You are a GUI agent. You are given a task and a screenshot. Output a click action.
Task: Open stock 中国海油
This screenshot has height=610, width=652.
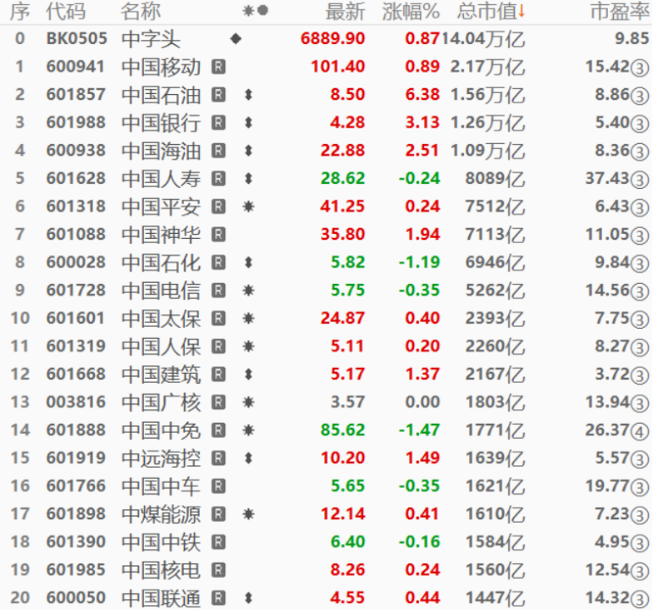[162, 151]
